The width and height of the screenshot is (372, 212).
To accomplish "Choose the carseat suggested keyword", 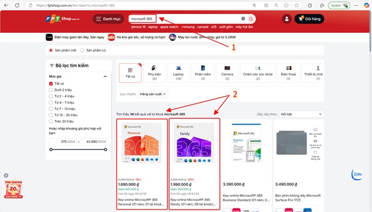I will coord(203,27).
